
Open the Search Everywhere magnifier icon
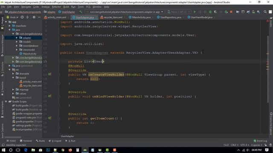pos(265,12)
